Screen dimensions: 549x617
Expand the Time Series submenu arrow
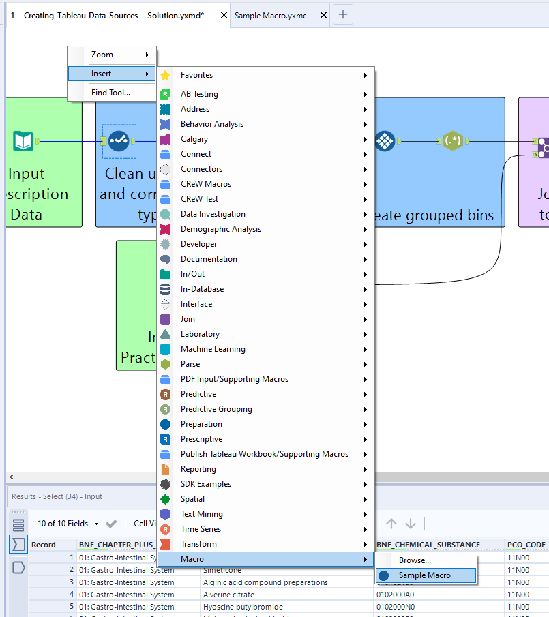coord(366,529)
